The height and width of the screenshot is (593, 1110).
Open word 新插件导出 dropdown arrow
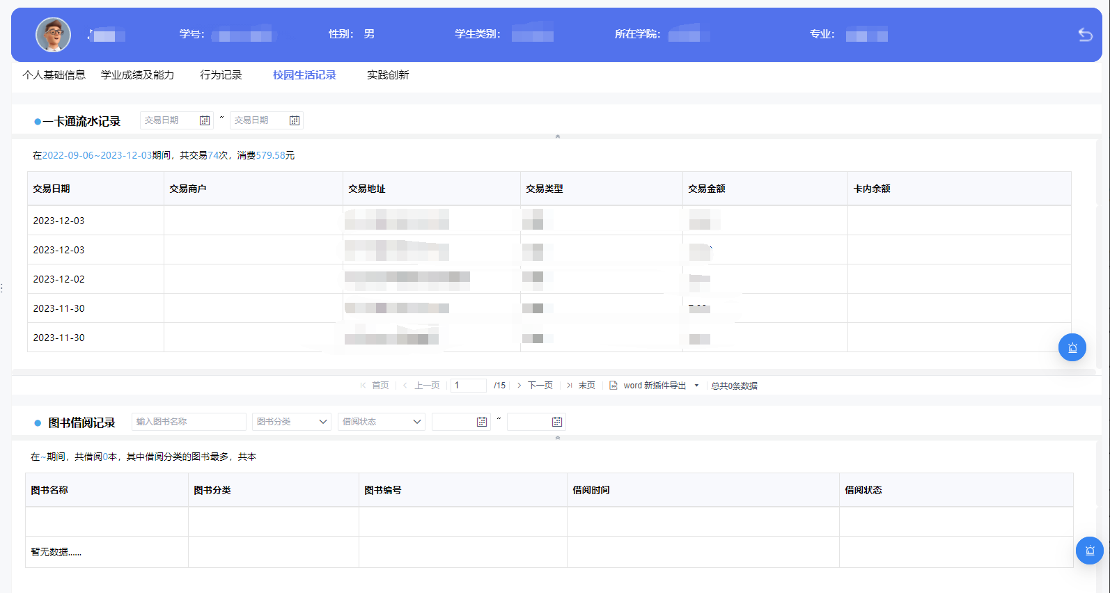(696, 386)
